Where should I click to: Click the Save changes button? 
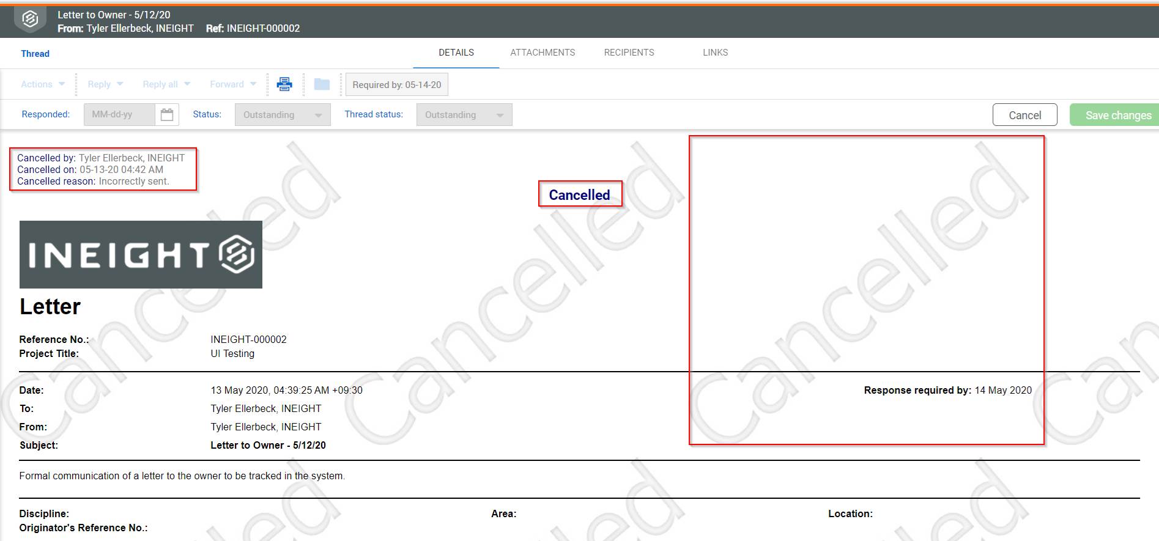(x=1114, y=115)
